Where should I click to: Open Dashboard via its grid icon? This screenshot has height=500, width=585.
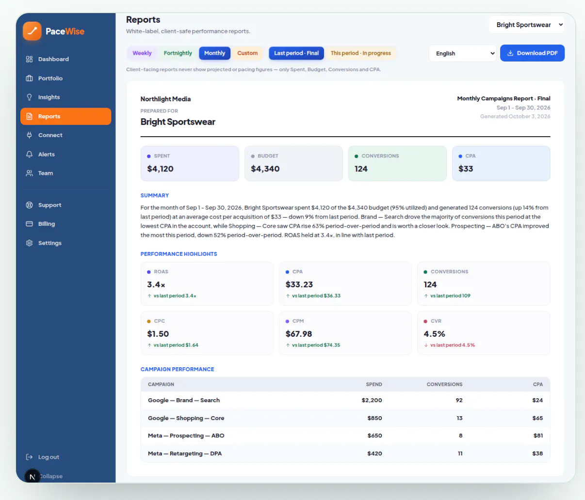point(29,59)
